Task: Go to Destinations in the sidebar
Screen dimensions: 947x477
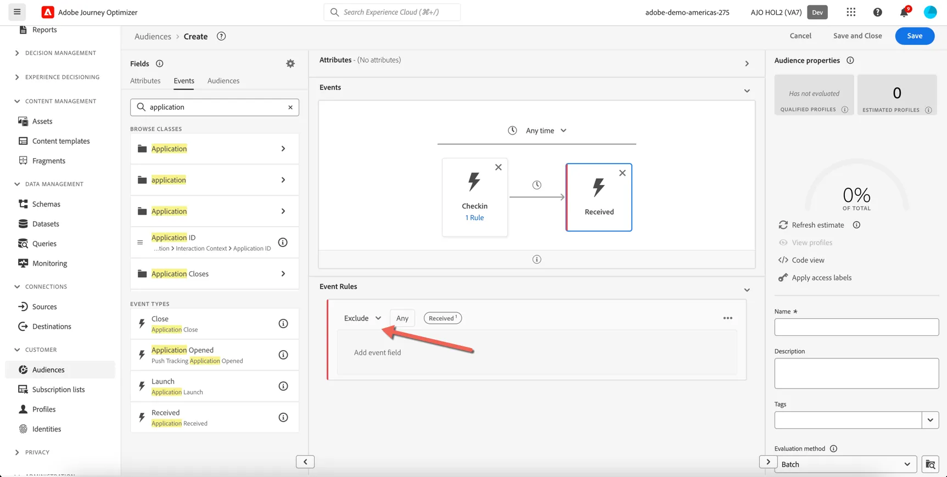Action: pos(52,327)
